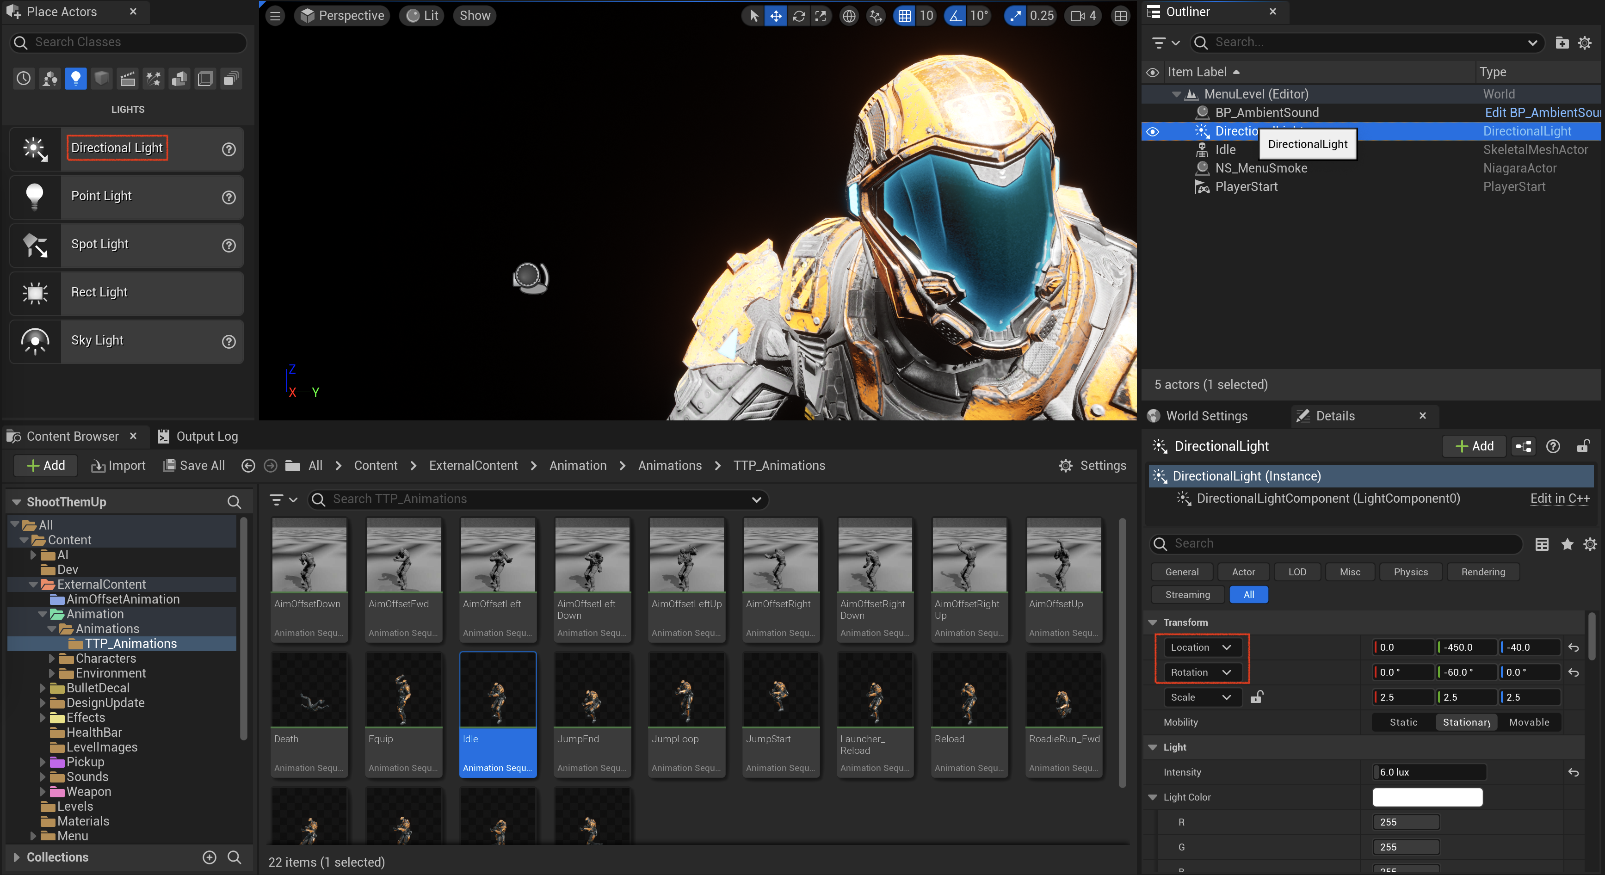The image size is (1605, 875).
Task: Activate the Translate gizmo tool
Action: point(776,16)
